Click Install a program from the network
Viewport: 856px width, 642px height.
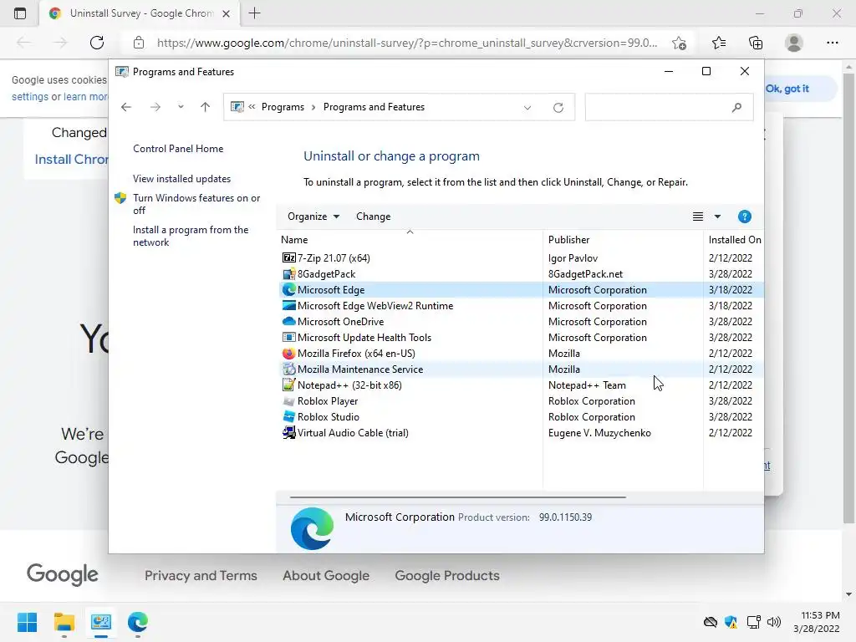[x=191, y=236]
